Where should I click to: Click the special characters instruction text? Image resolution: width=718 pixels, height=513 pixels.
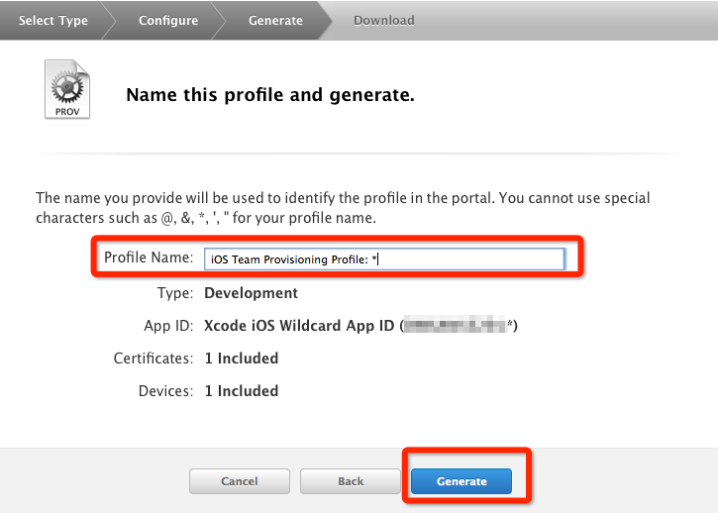click(x=343, y=208)
